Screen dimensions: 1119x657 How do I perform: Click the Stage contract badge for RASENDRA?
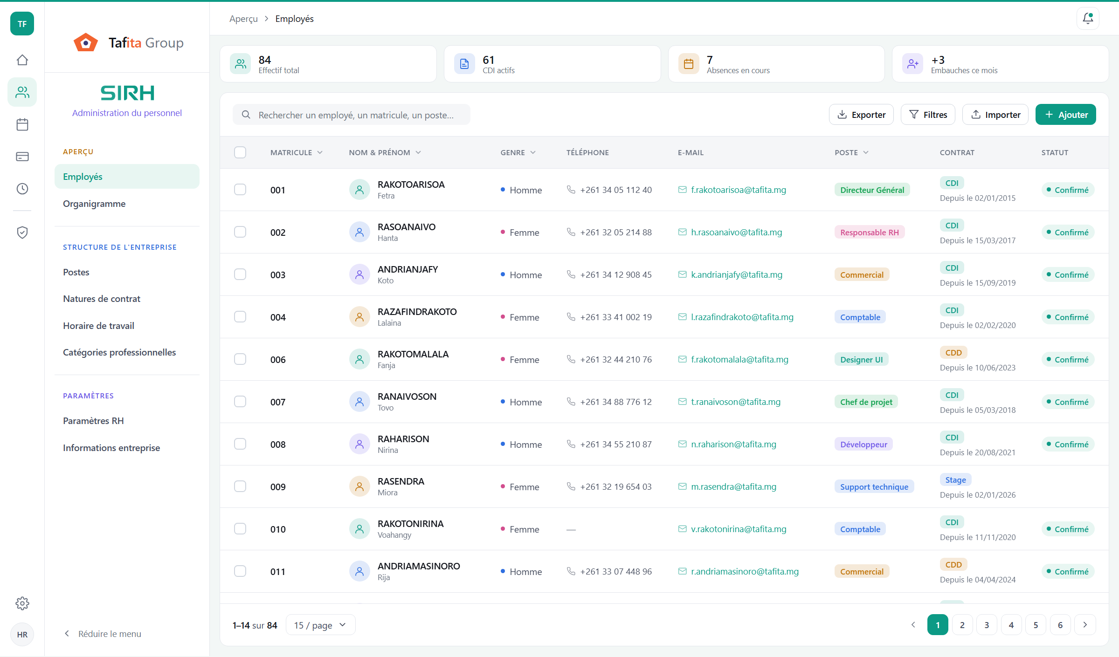(955, 479)
